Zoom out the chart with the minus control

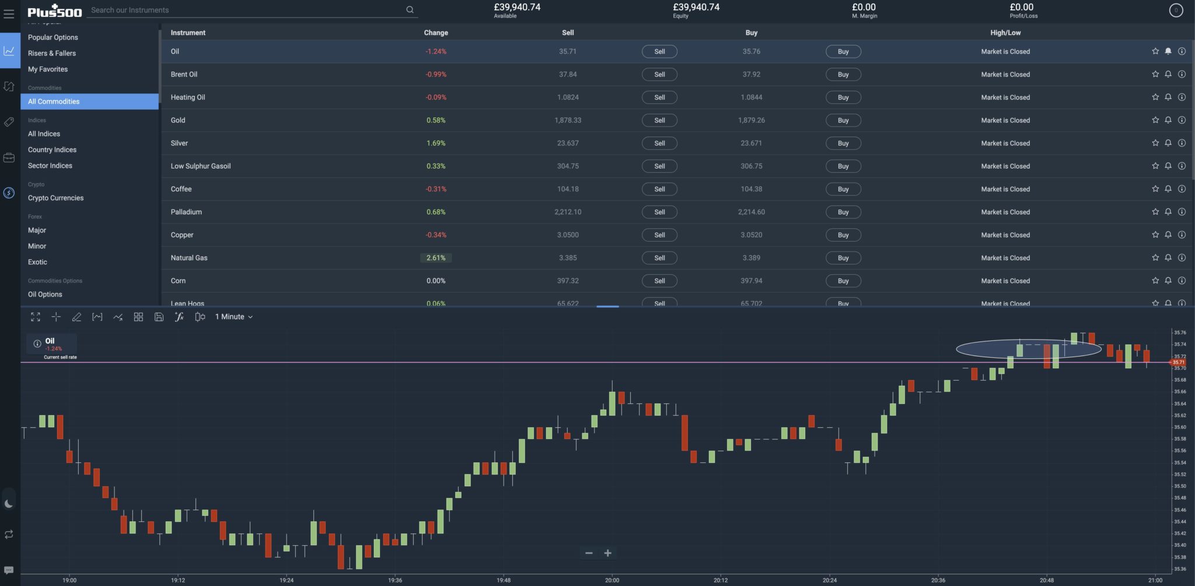pyautogui.click(x=589, y=553)
